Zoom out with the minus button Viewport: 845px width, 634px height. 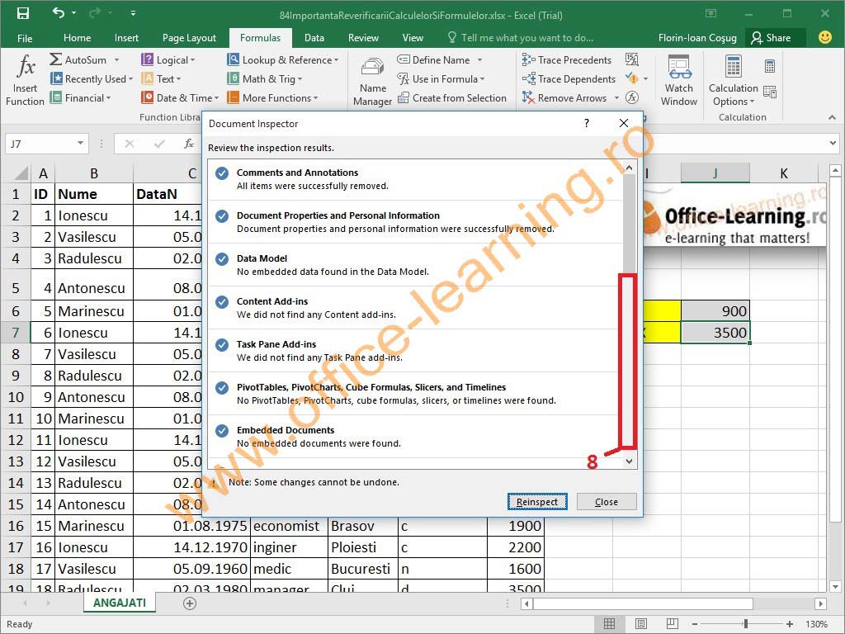coord(695,624)
